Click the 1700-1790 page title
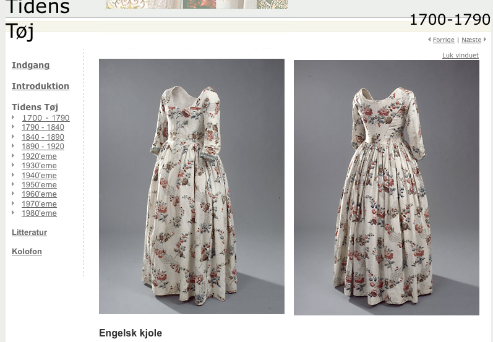Image resolution: width=493 pixels, height=342 pixels. click(450, 20)
